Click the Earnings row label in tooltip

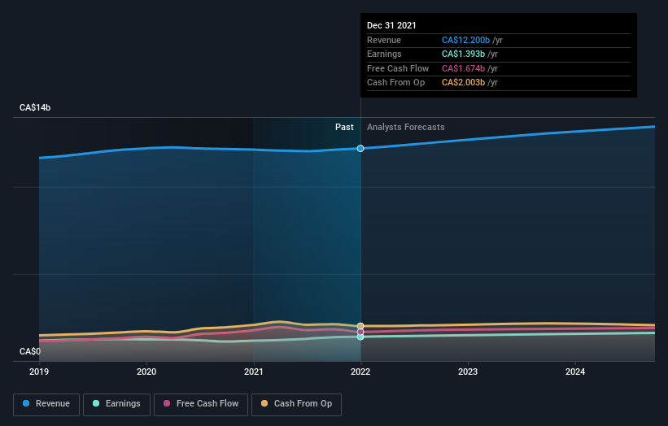(384, 54)
